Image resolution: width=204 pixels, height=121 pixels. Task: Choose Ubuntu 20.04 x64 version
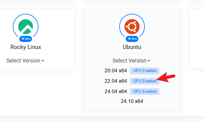click(x=116, y=71)
